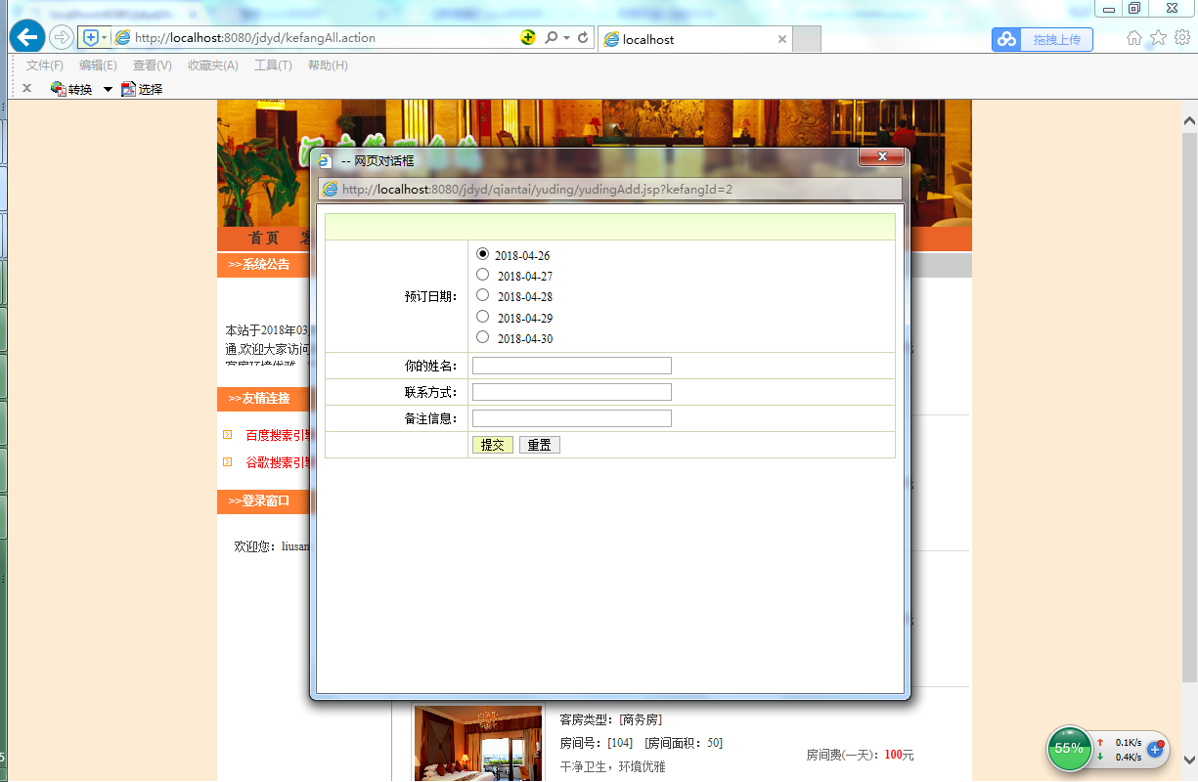
Task: Click the 拖拽上传 upload button
Action: [1043, 39]
